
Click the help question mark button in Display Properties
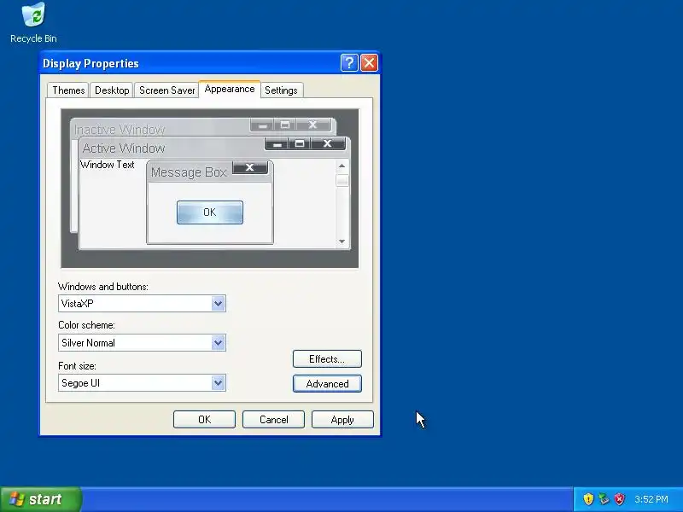tap(349, 63)
